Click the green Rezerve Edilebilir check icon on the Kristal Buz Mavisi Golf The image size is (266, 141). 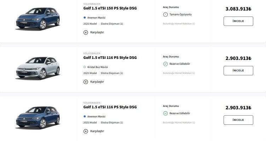click(x=165, y=64)
